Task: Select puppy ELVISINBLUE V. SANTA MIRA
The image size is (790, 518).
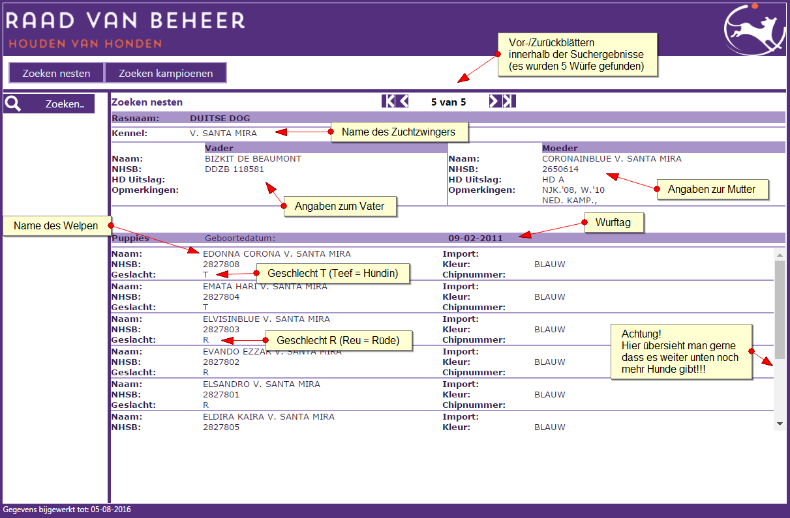Action: pos(266,319)
